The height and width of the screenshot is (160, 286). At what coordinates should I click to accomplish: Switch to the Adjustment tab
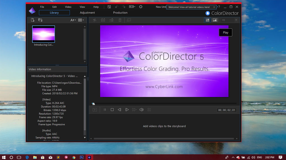pyautogui.click(x=87, y=12)
